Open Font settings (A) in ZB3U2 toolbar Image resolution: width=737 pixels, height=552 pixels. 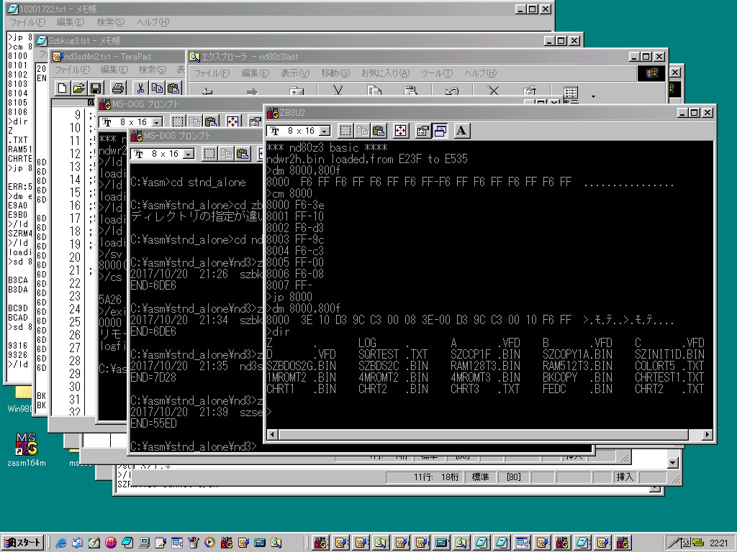[x=461, y=131]
